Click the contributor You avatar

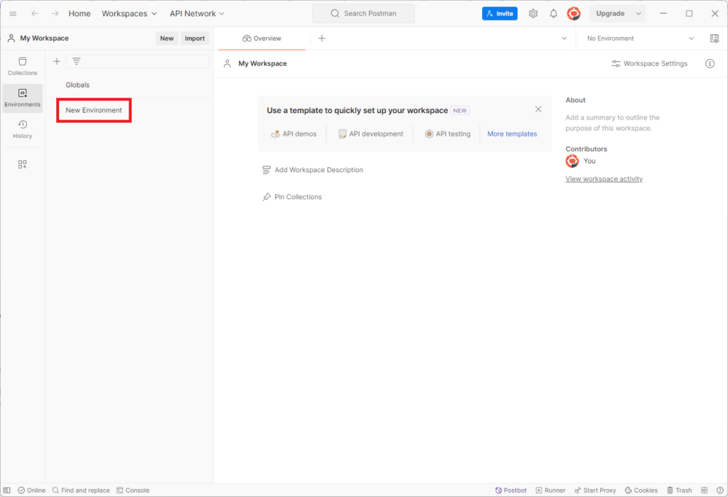(x=572, y=161)
